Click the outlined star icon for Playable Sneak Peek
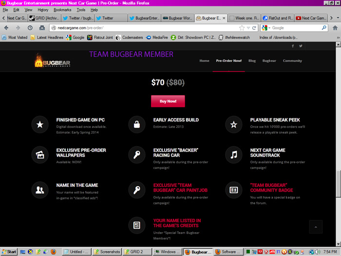Viewport: 341px width, 256px height. point(234,124)
